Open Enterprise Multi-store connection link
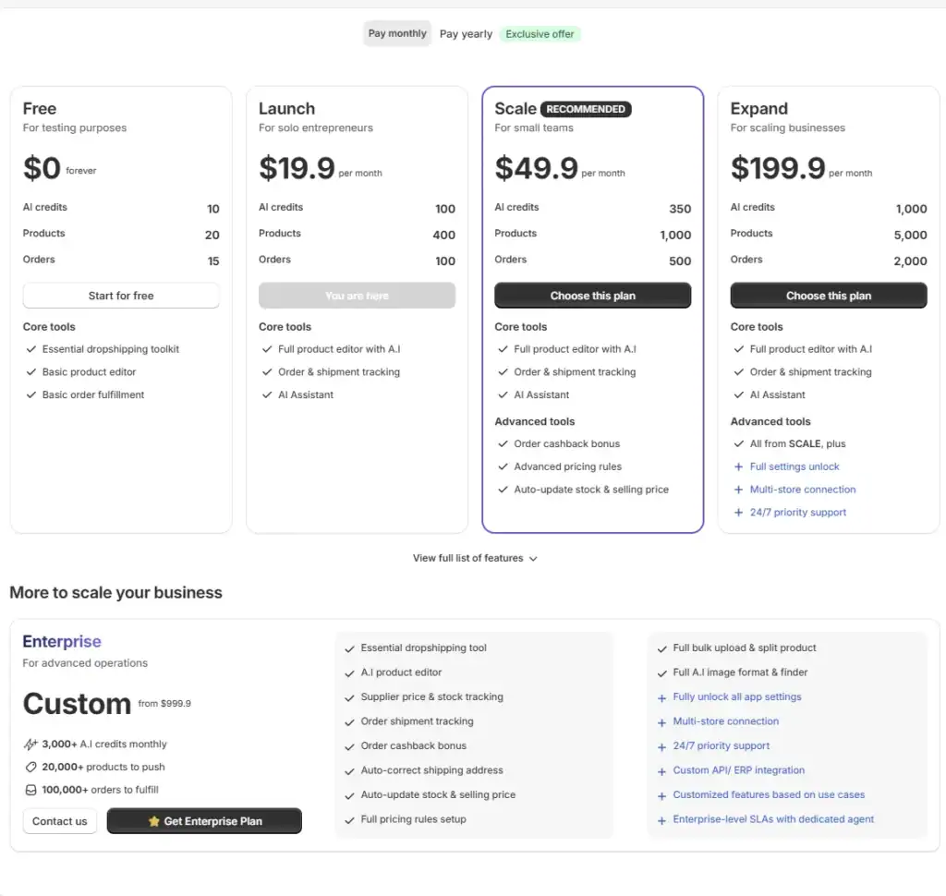Screen dimensions: 946x896 [725, 721]
